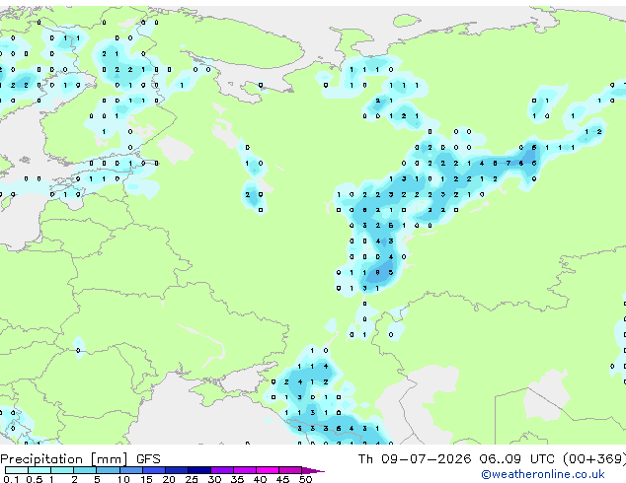Click the '0.5' legend label
The width and height of the screenshot is (626, 483).
coord(35,479)
